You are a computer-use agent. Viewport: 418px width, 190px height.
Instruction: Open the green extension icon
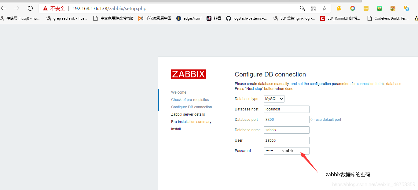click(380, 8)
